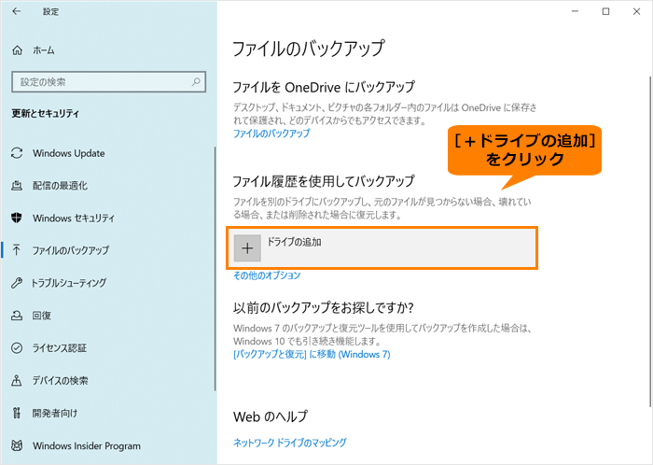653x465 pixels.
Task: Open the ファイルのバックアップ OneDrive link
Action: [x=271, y=134]
